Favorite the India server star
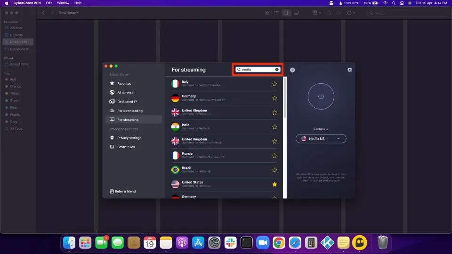 (x=274, y=127)
